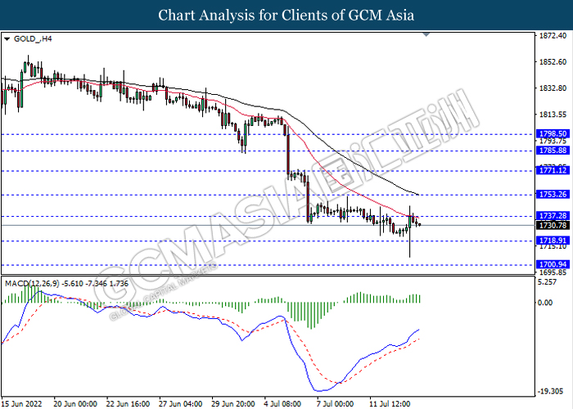573x409 pixels.
Task: Click the 1872.40 price axis value
Action: tap(553, 36)
